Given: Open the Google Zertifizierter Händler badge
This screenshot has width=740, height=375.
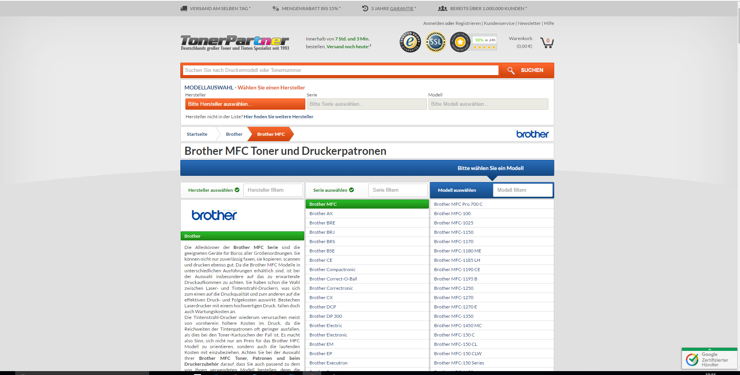Looking at the screenshot, I should 709,359.
